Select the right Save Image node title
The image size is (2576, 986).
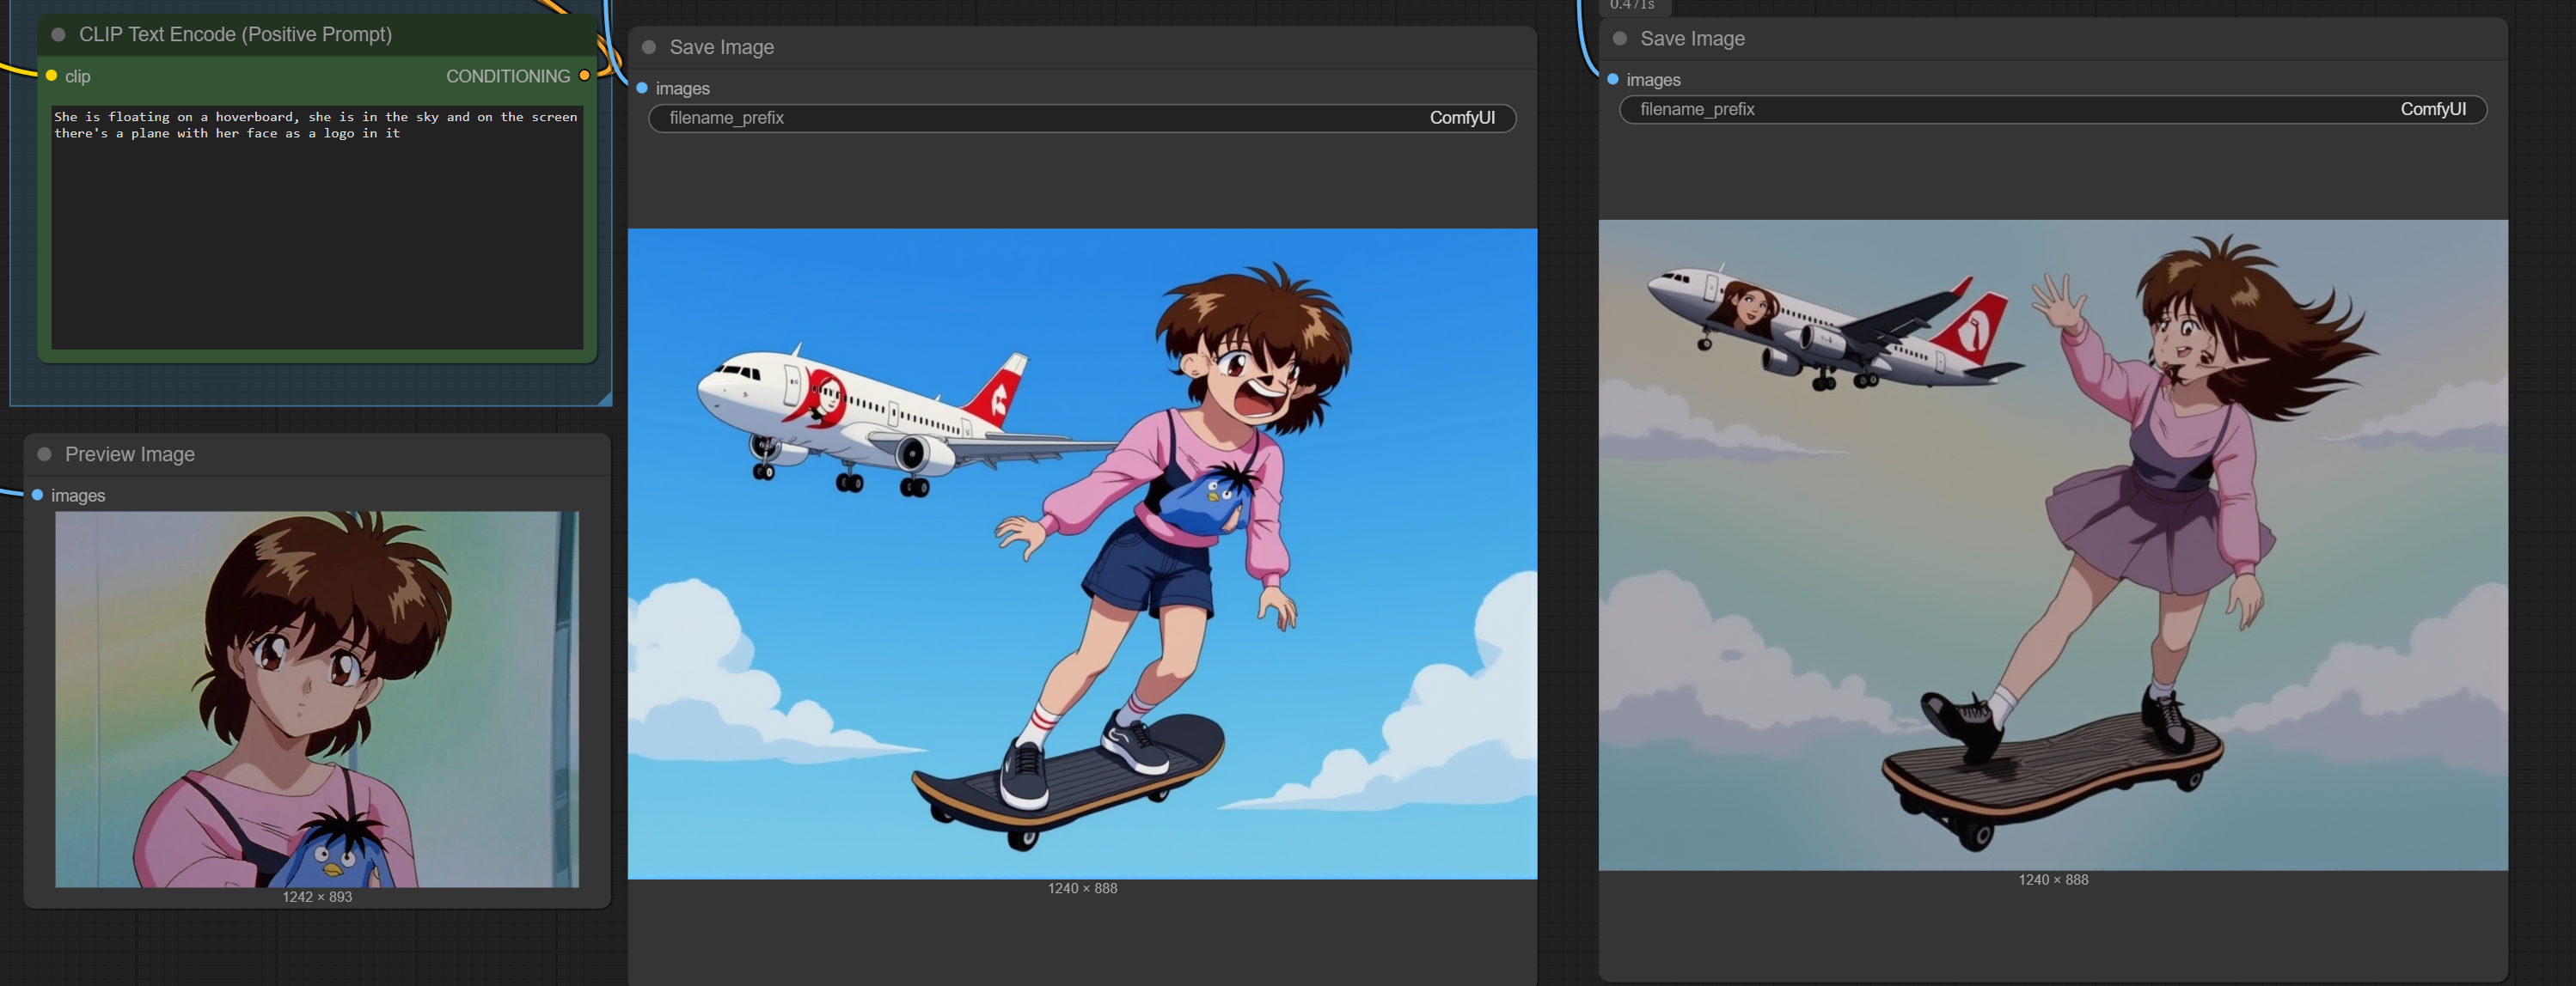pos(1692,39)
